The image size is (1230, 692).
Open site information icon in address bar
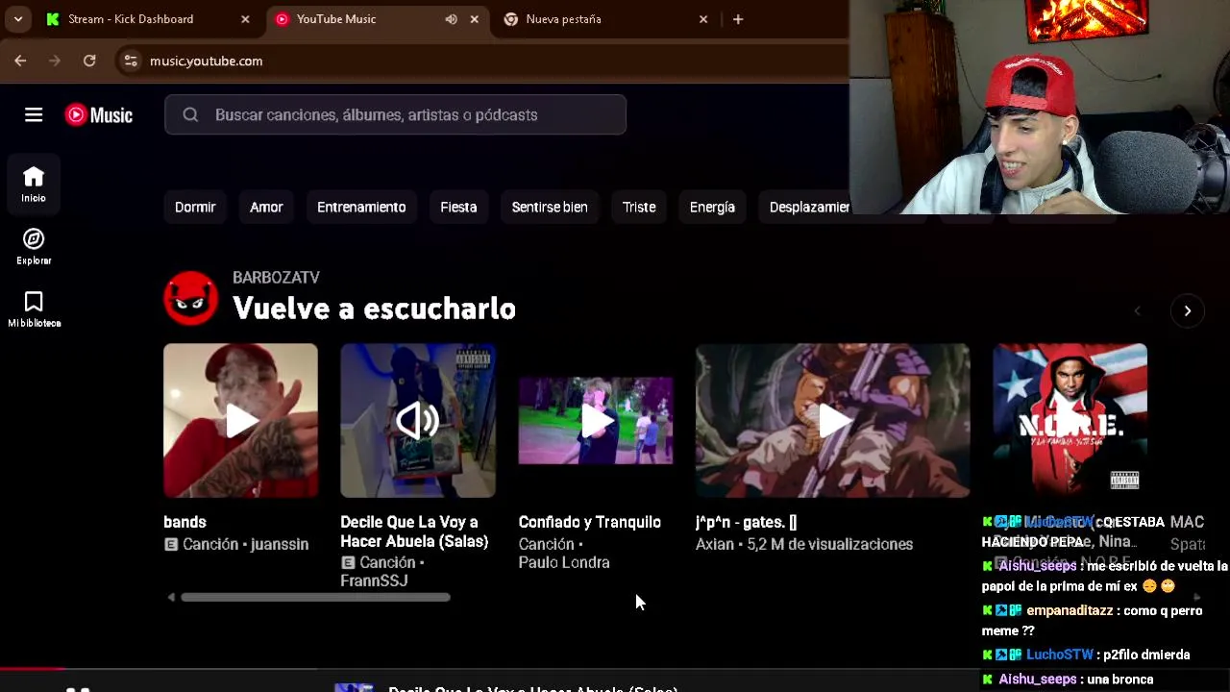coord(131,61)
